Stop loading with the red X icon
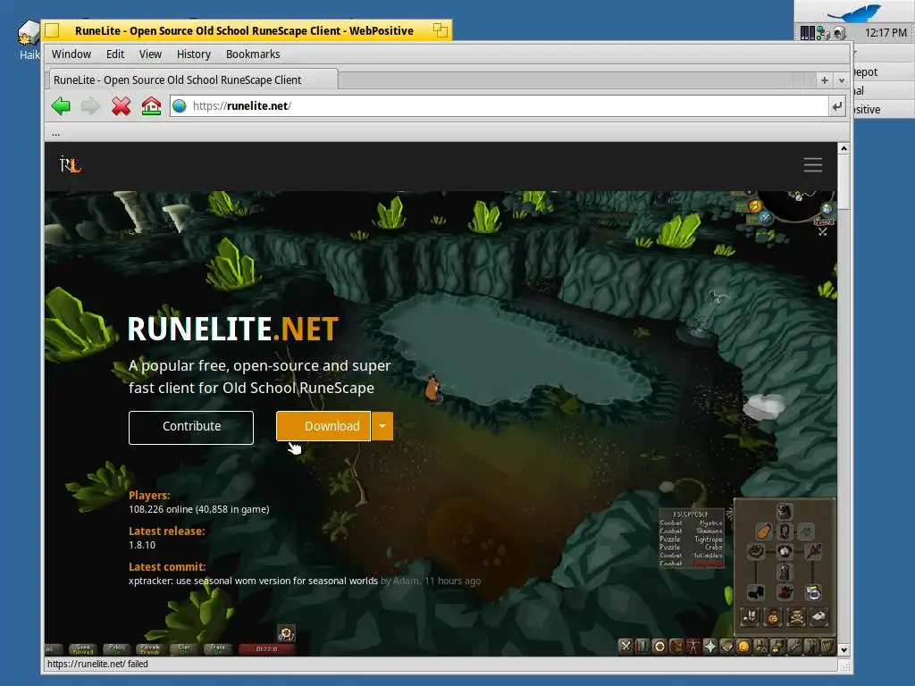915x686 pixels. click(122, 106)
